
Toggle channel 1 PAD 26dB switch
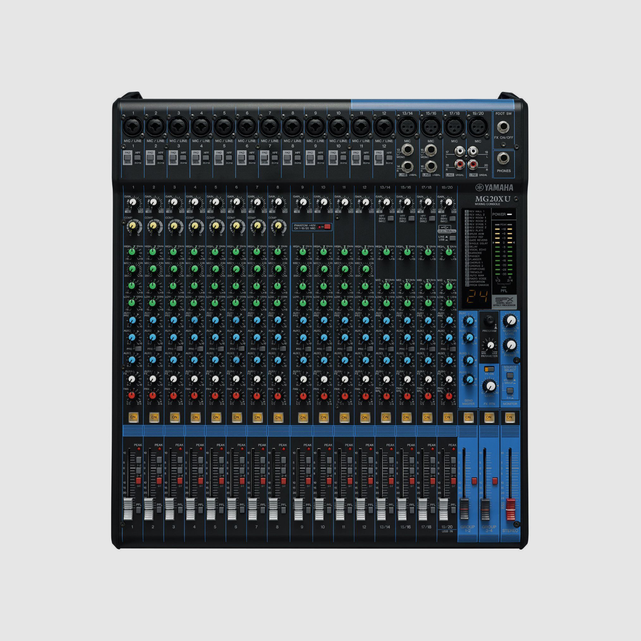(127, 158)
